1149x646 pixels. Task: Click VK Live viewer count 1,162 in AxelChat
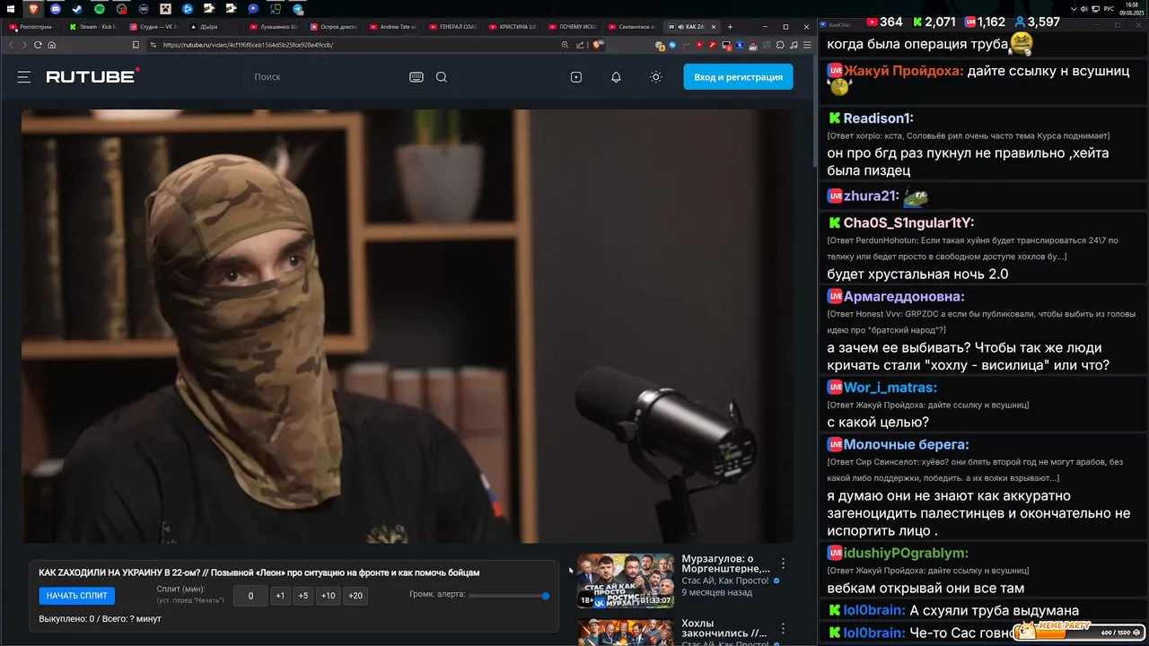985,22
